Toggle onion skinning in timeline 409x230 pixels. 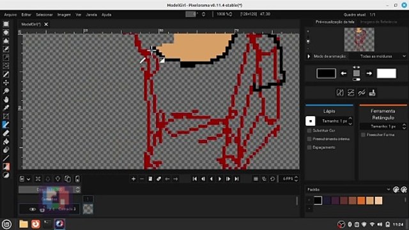(x=264, y=179)
